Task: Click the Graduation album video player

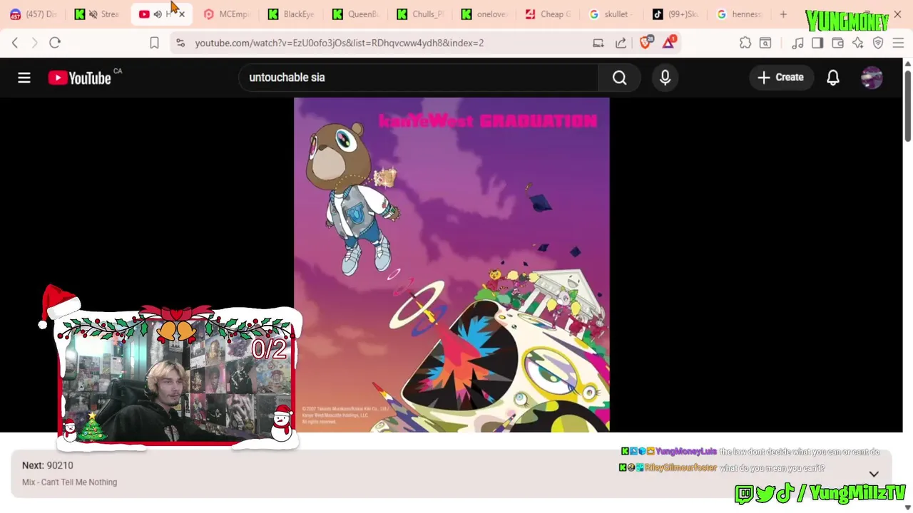Action: point(452,265)
